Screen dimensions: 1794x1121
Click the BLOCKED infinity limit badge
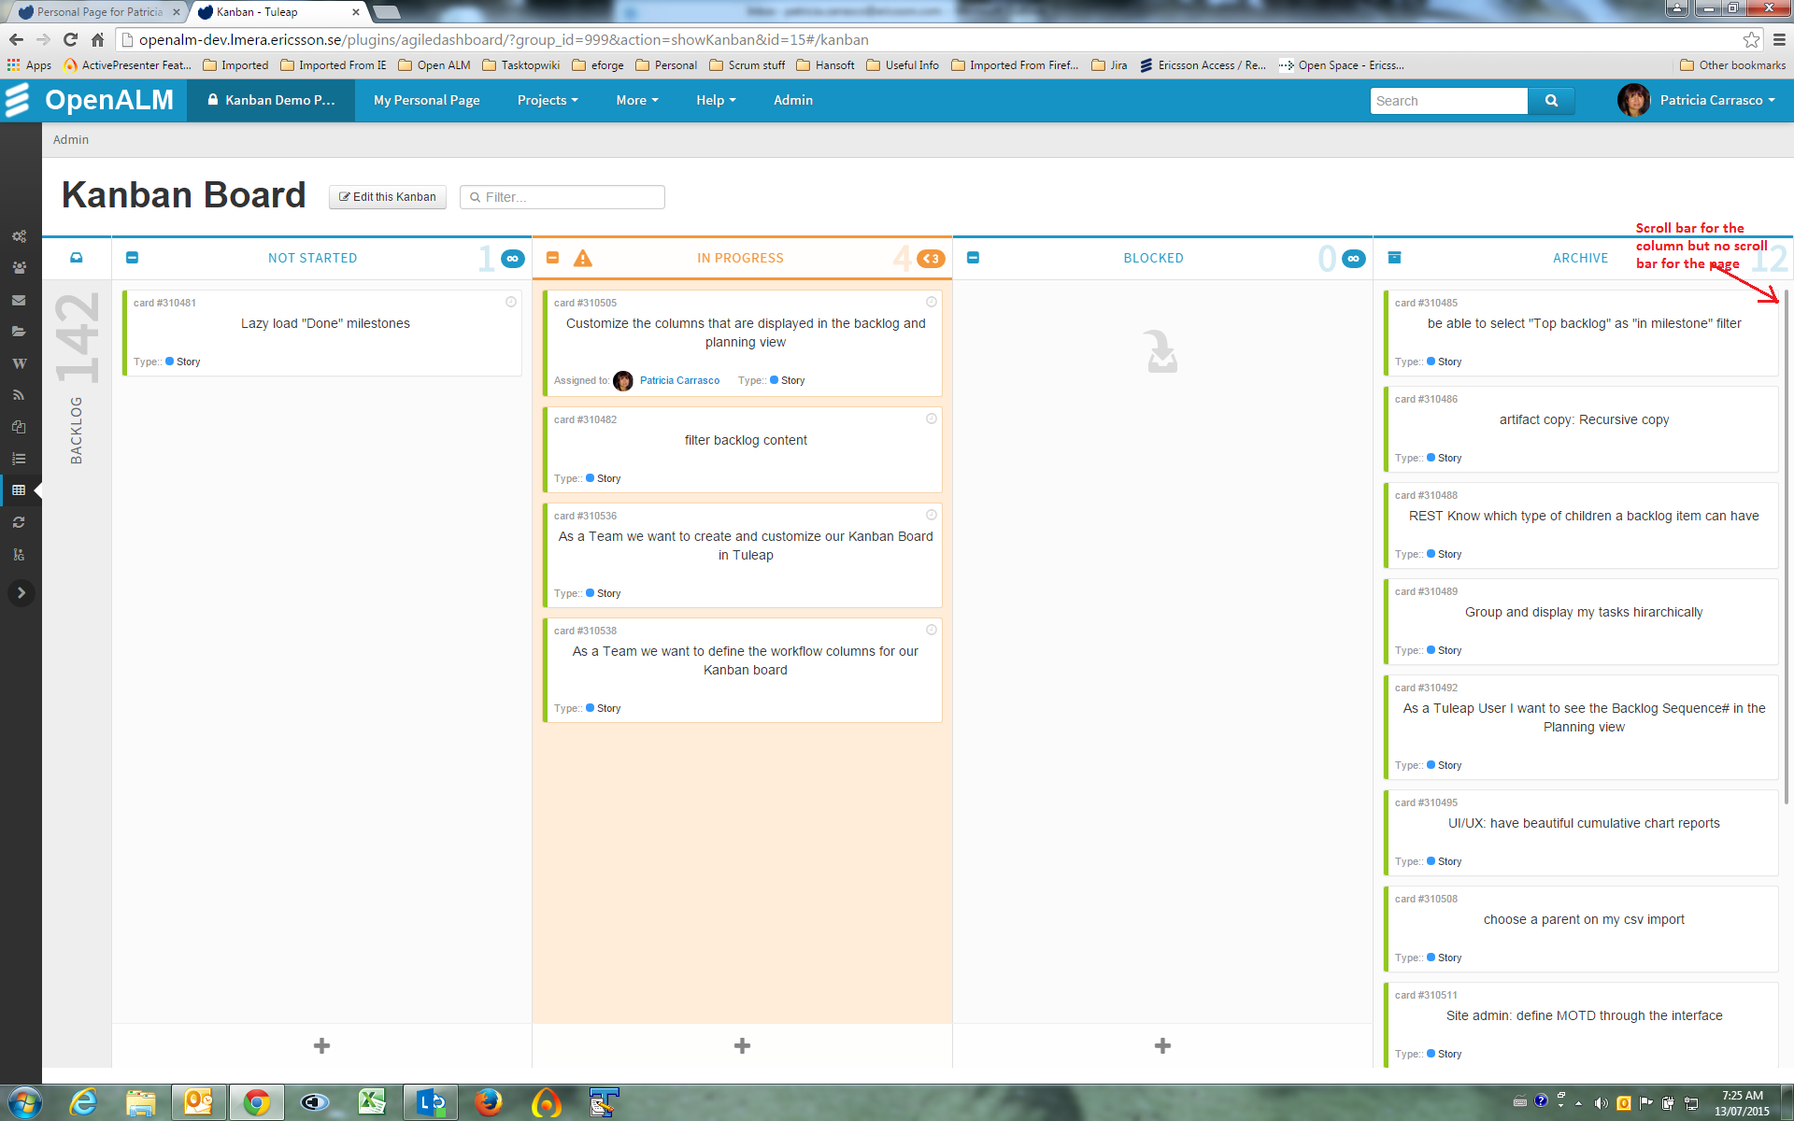click(1353, 259)
